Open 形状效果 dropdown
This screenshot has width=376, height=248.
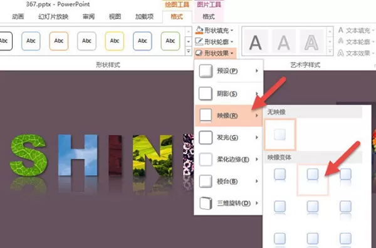click(x=215, y=53)
